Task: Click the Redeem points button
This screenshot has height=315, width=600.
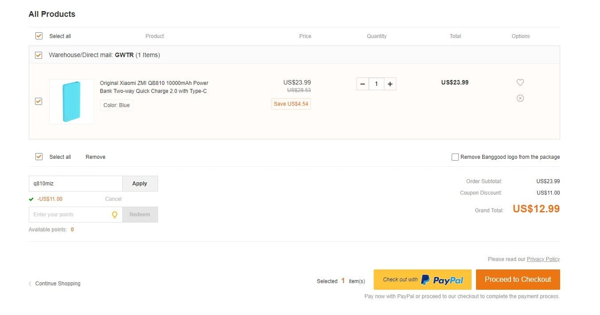Action: [140, 215]
